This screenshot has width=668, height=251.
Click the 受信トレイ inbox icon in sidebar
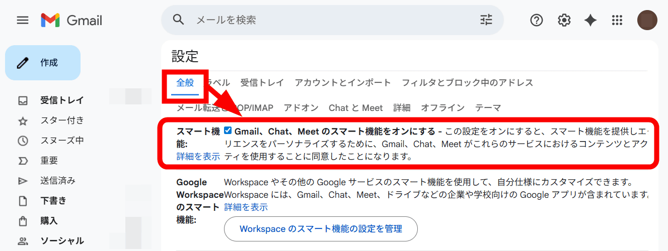tap(23, 100)
